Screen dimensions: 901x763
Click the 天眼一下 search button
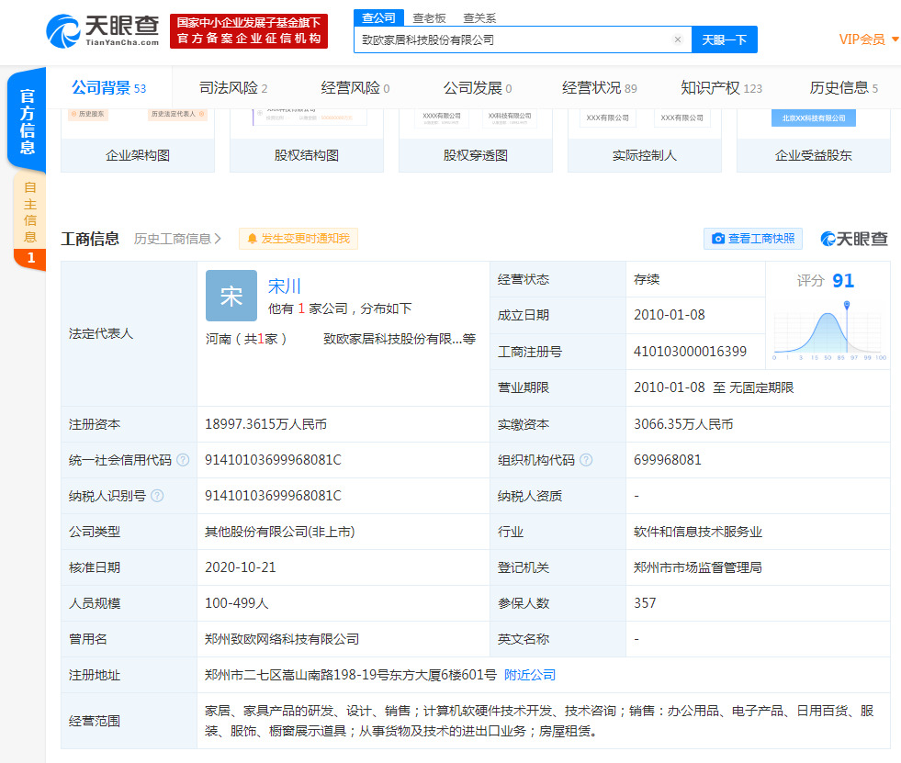pos(724,39)
